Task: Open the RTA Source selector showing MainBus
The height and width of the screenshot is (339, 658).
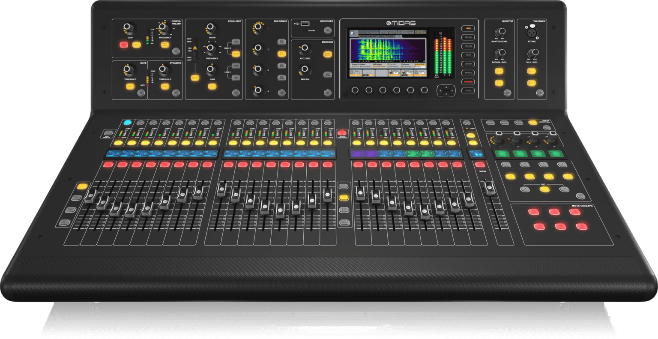Action: [x=420, y=67]
